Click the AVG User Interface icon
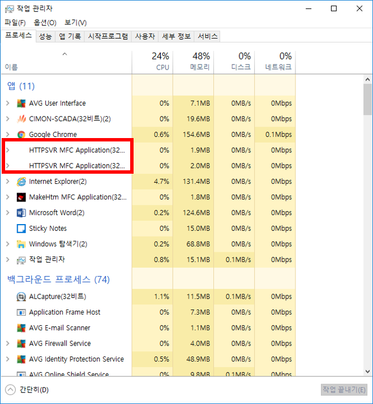 pyautogui.click(x=21, y=104)
